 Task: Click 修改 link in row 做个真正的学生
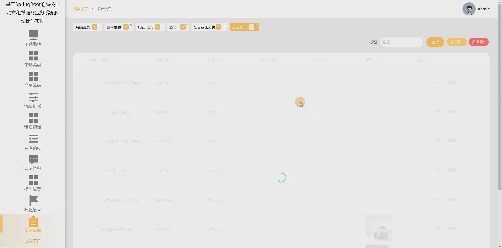pyautogui.click(x=438, y=170)
